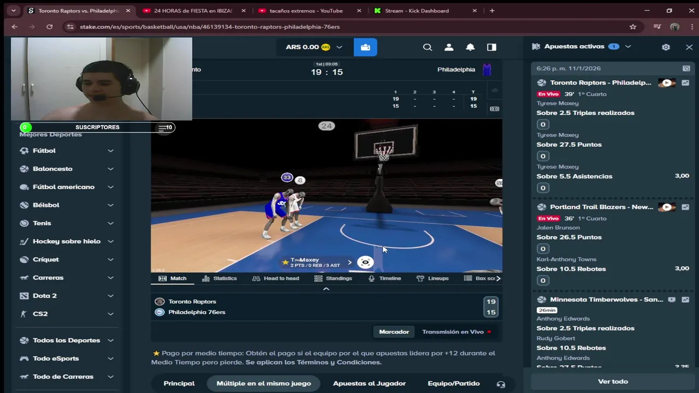Click the browser address bar URL
The width and height of the screenshot is (699, 393).
210,27
